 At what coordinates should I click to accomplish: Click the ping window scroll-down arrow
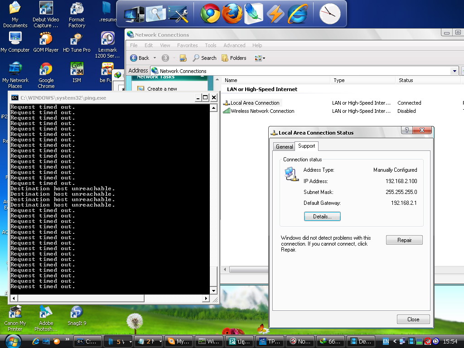pyautogui.click(x=213, y=290)
